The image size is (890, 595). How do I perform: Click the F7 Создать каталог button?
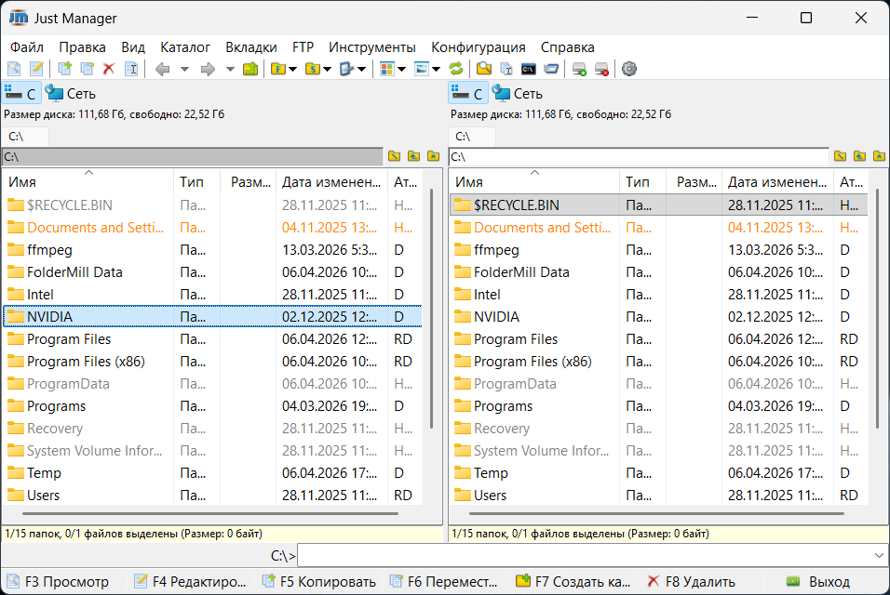[573, 581]
